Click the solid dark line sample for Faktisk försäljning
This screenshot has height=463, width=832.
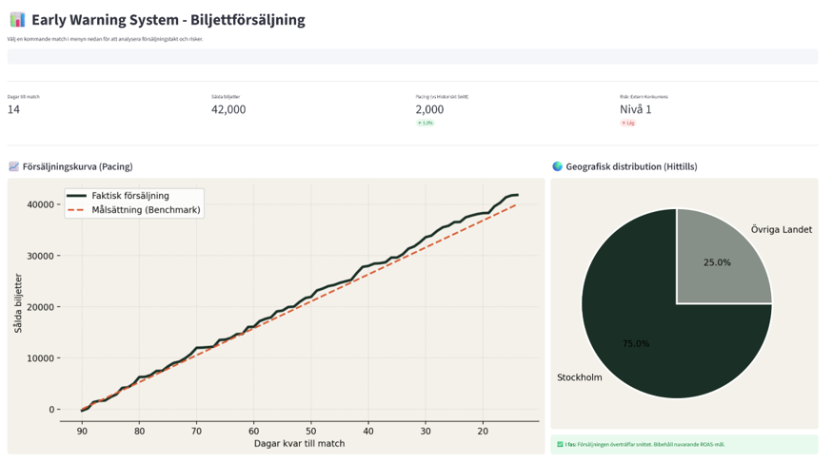pos(76,196)
